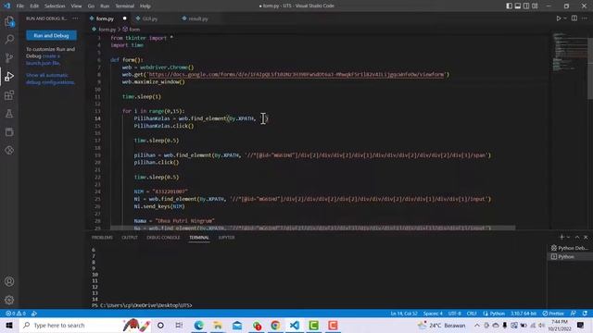
Task: Maximize the panel with the up chevron
Action: [x=577, y=237]
